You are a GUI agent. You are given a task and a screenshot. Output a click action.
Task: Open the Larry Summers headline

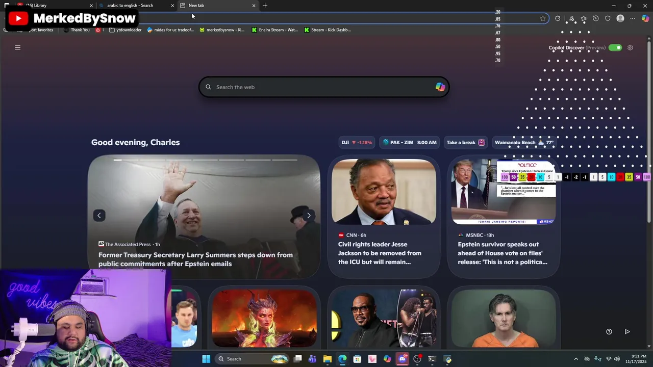coord(195,259)
